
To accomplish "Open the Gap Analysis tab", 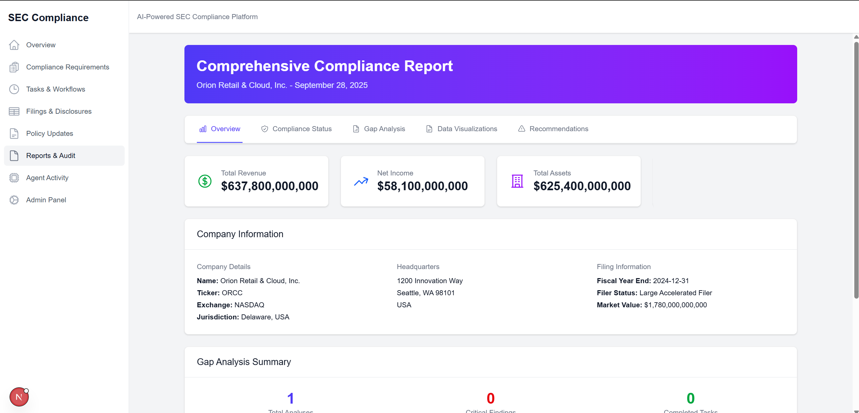I will pyautogui.click(x=379, y=129).
